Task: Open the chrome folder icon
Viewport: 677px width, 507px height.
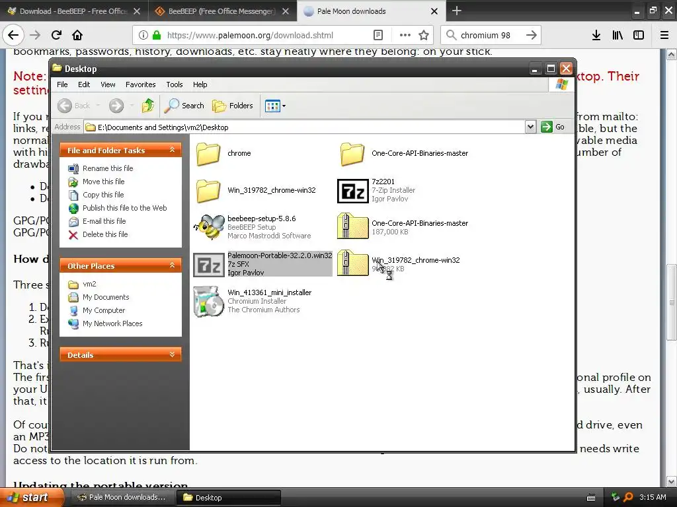Action: pos(208,153)
